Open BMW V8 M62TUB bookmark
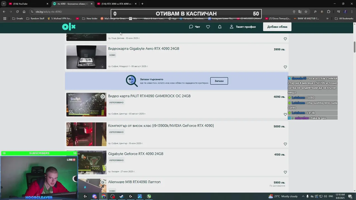 (306, 19)
